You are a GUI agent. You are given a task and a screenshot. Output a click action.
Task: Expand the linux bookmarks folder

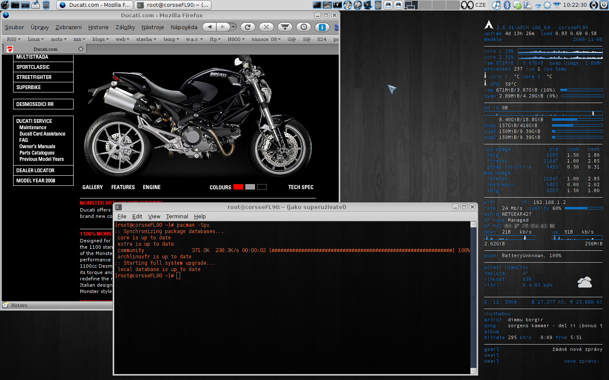pos(36,39)
